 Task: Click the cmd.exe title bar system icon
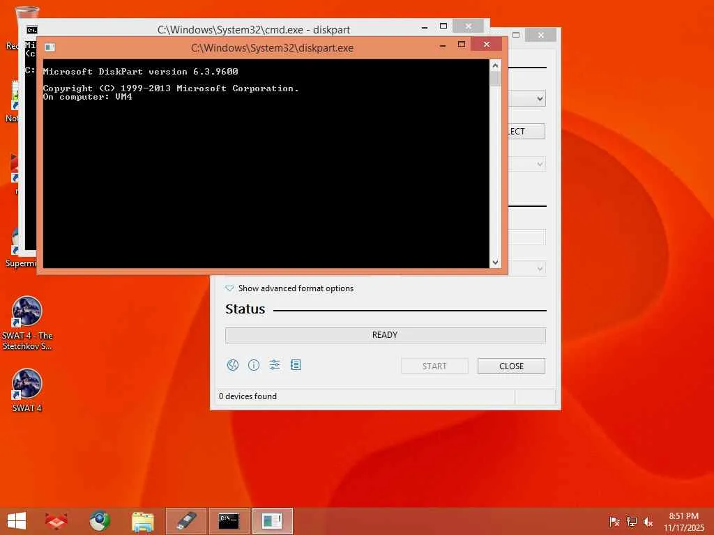click(x=31, y=30)
